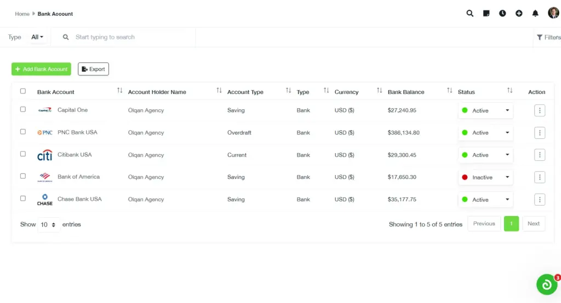
Task: Open Citibank USA status dropdown
Action: tap(485, 155)
